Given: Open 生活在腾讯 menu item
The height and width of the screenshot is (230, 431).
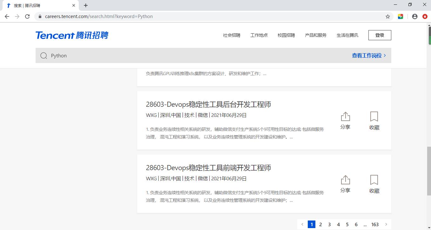Looking at the screenshot, I should [347, 35].
